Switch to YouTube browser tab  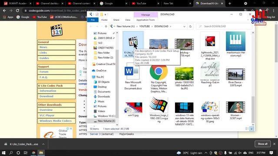tap(146, 3)
